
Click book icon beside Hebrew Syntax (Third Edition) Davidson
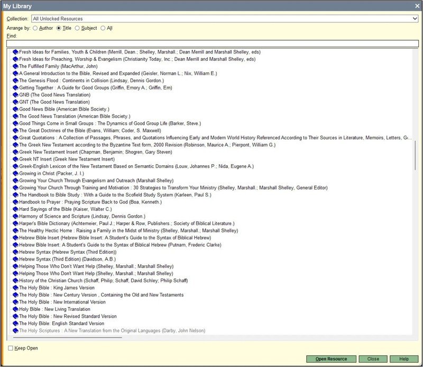point(15,259)
